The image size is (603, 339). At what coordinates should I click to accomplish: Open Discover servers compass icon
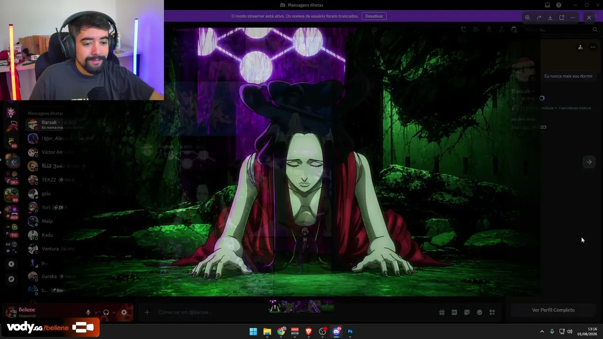tap(11, 279)
